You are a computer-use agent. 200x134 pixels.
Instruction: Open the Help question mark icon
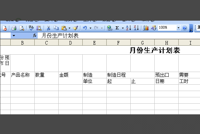(185, 28)
